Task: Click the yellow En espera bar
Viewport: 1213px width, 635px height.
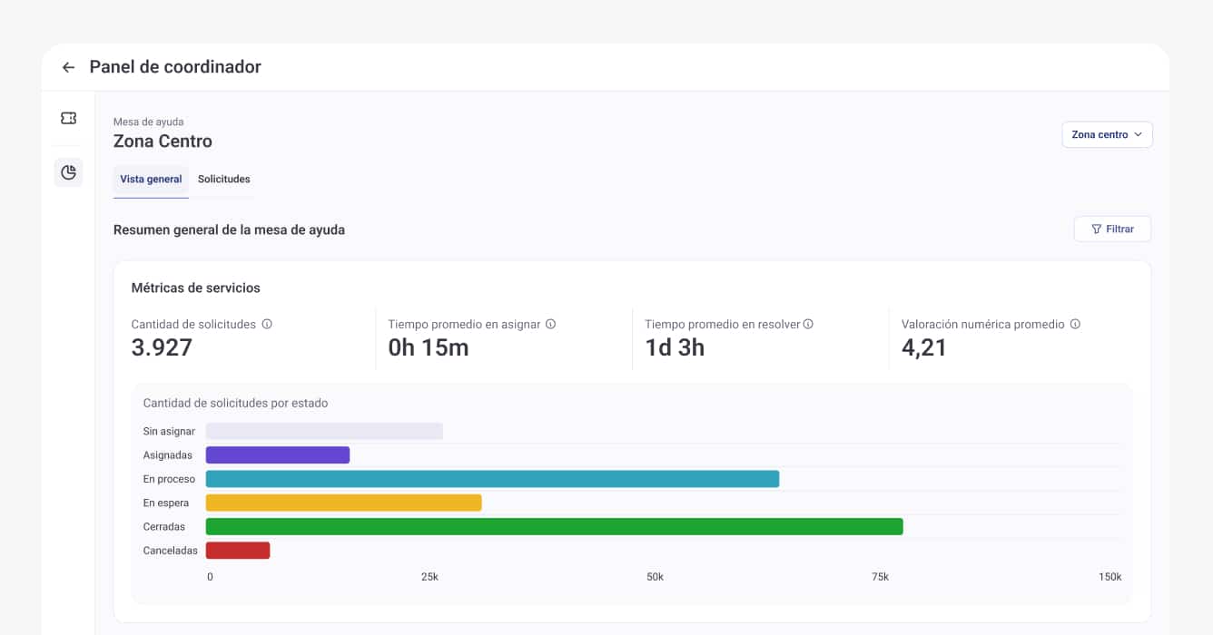Action: pyautogui.click(x=343, y=503)
